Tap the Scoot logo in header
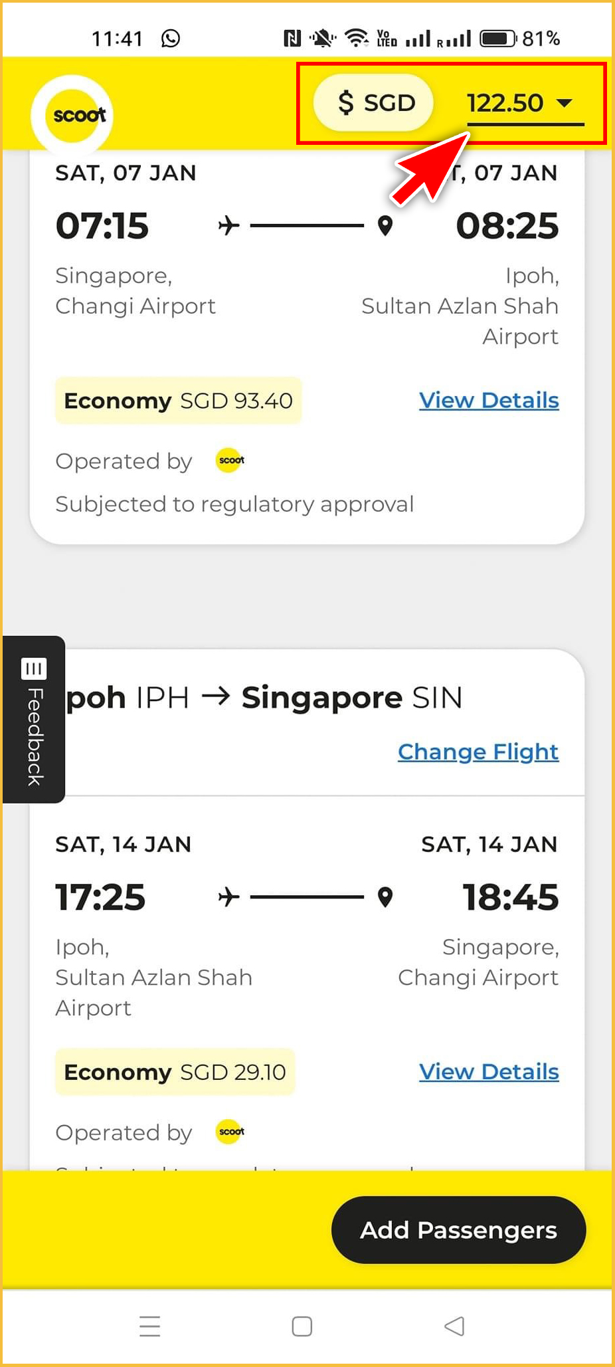 (73, 116)
